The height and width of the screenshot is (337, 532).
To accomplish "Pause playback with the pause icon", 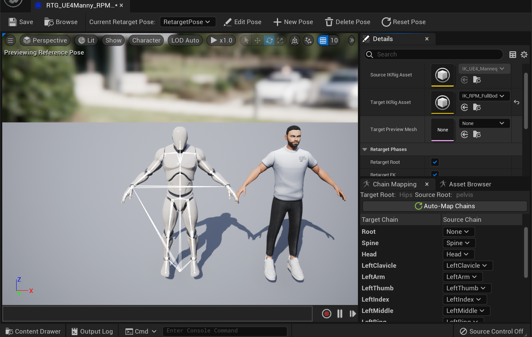I will coord(339,313).
